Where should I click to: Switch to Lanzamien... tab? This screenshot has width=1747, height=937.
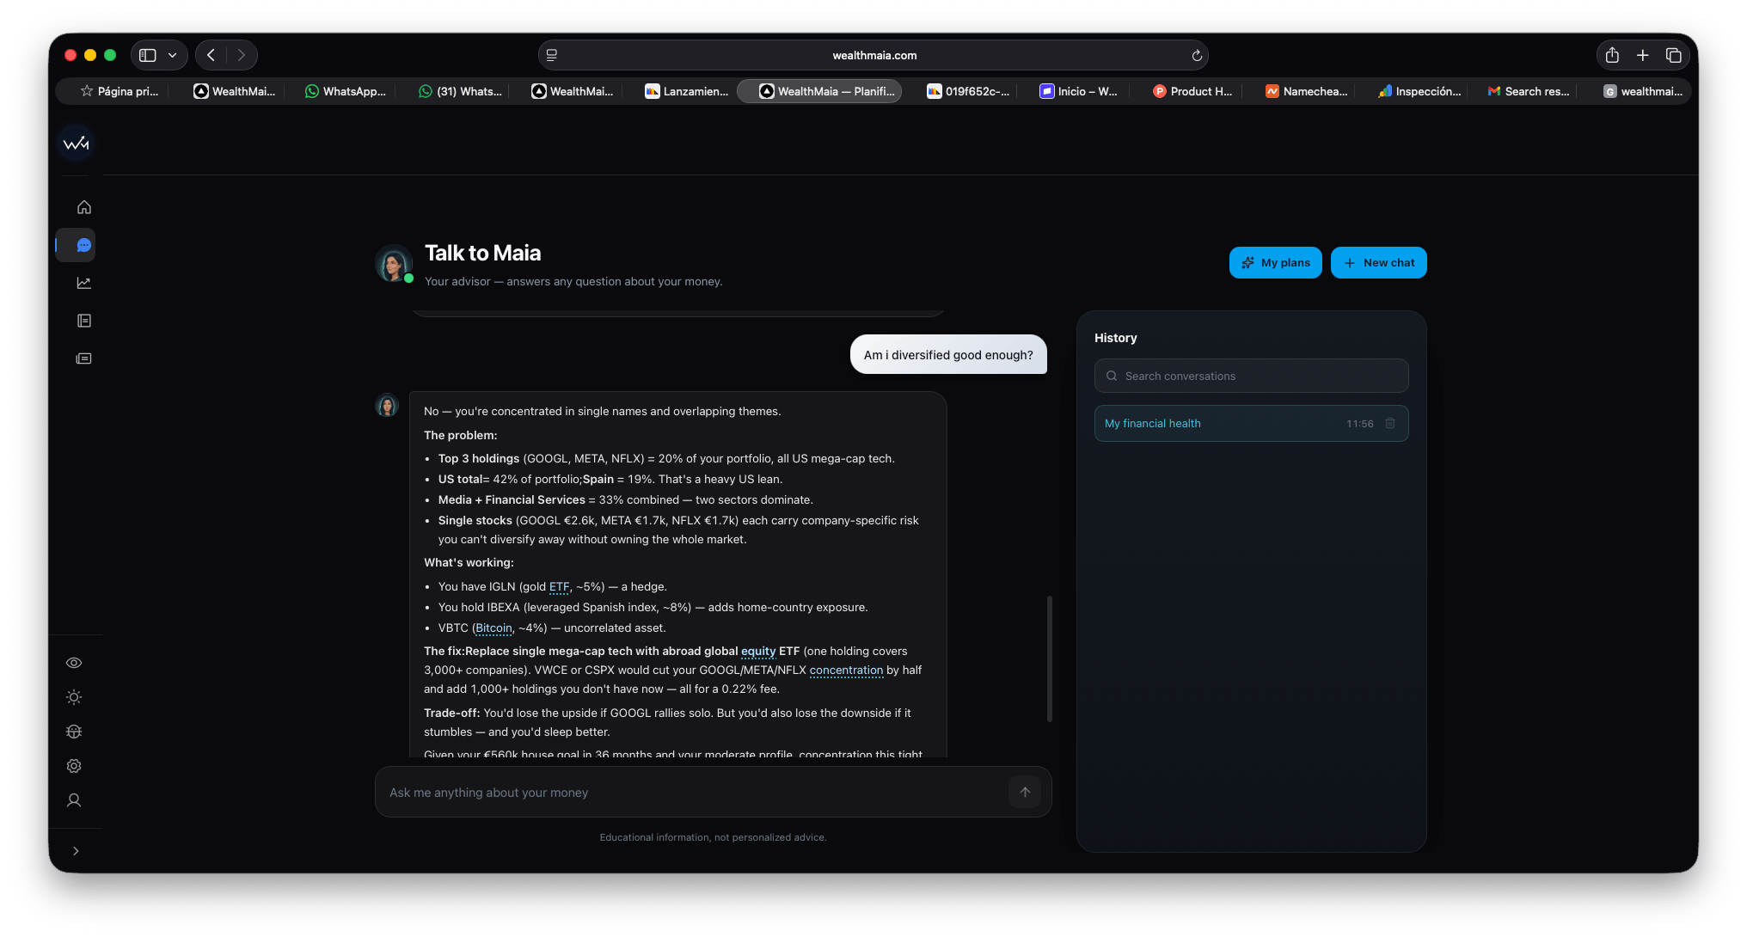point(686,91)
